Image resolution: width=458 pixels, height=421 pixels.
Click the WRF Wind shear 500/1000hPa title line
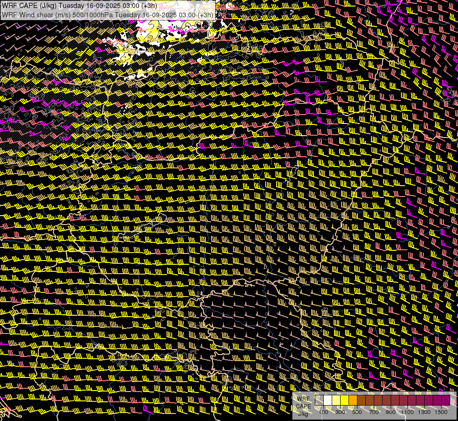108,15
